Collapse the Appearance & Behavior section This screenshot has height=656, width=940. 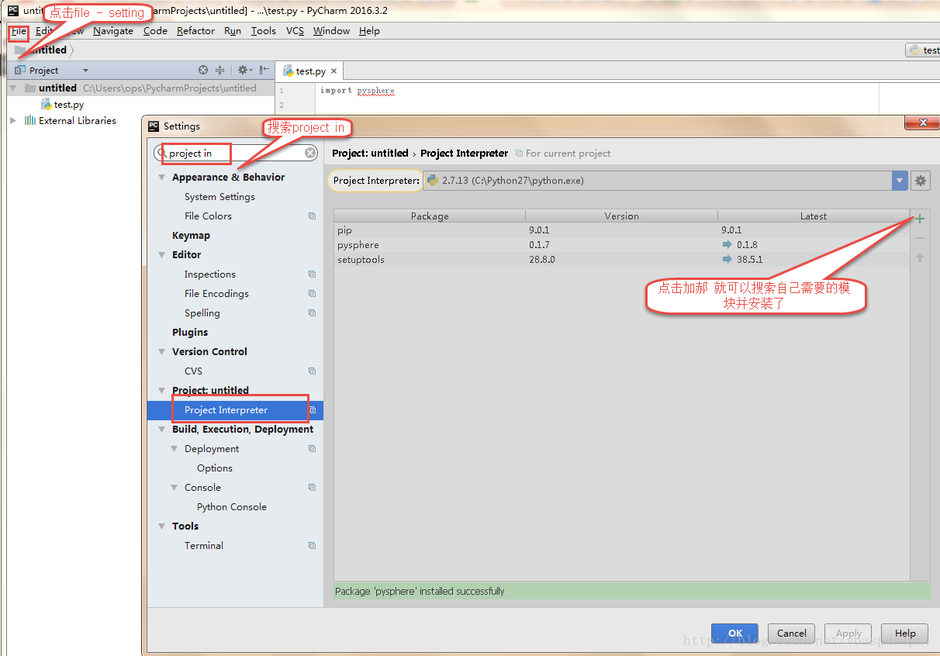[x=162, y=178]
